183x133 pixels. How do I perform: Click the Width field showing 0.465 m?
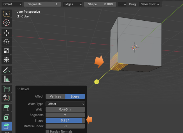tap(65, 109)
